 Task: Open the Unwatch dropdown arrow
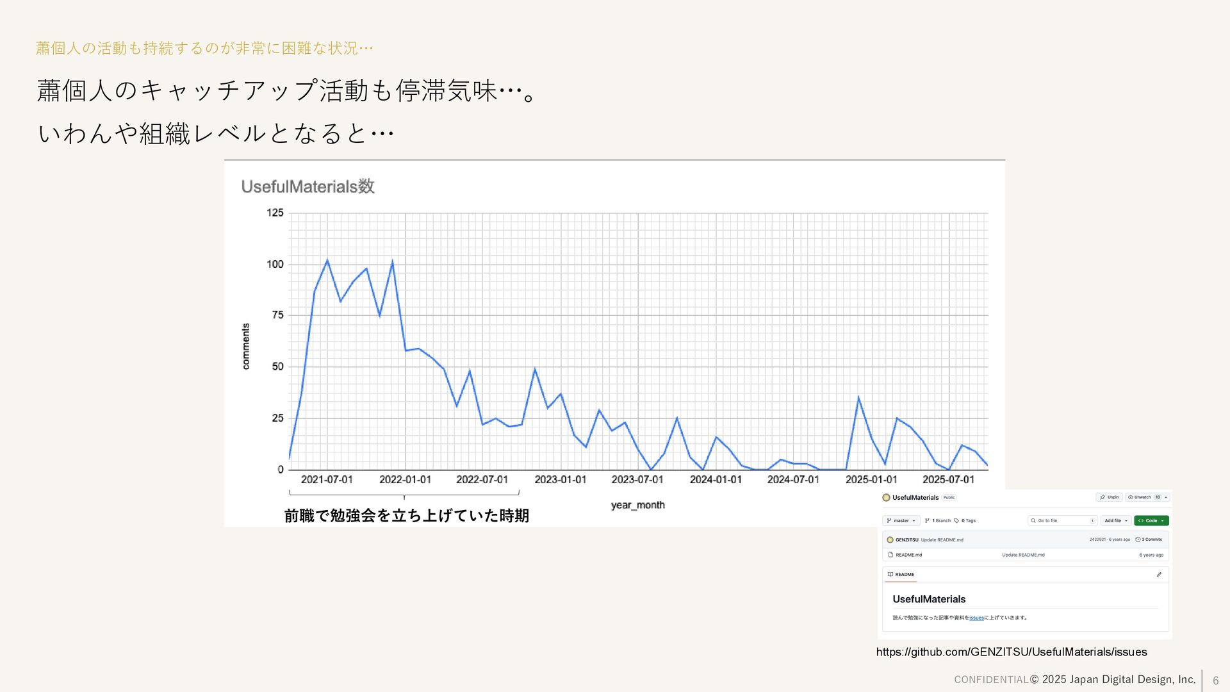(x=1167, y=497)
